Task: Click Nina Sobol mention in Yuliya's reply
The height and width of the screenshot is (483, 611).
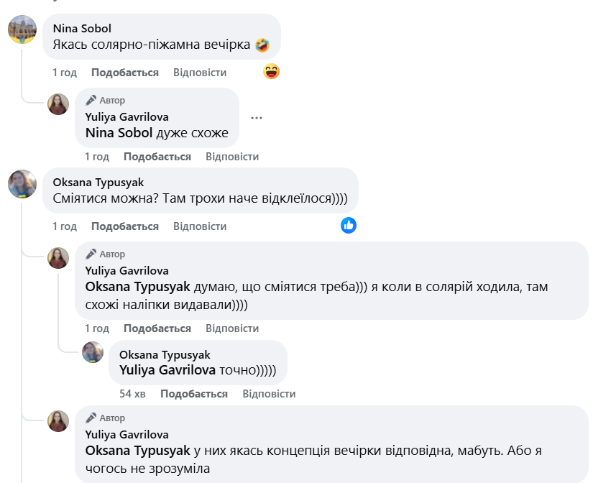Action: coord(119,132)
